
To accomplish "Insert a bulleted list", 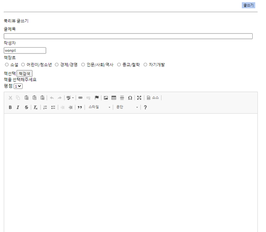I will pos(53,107).
